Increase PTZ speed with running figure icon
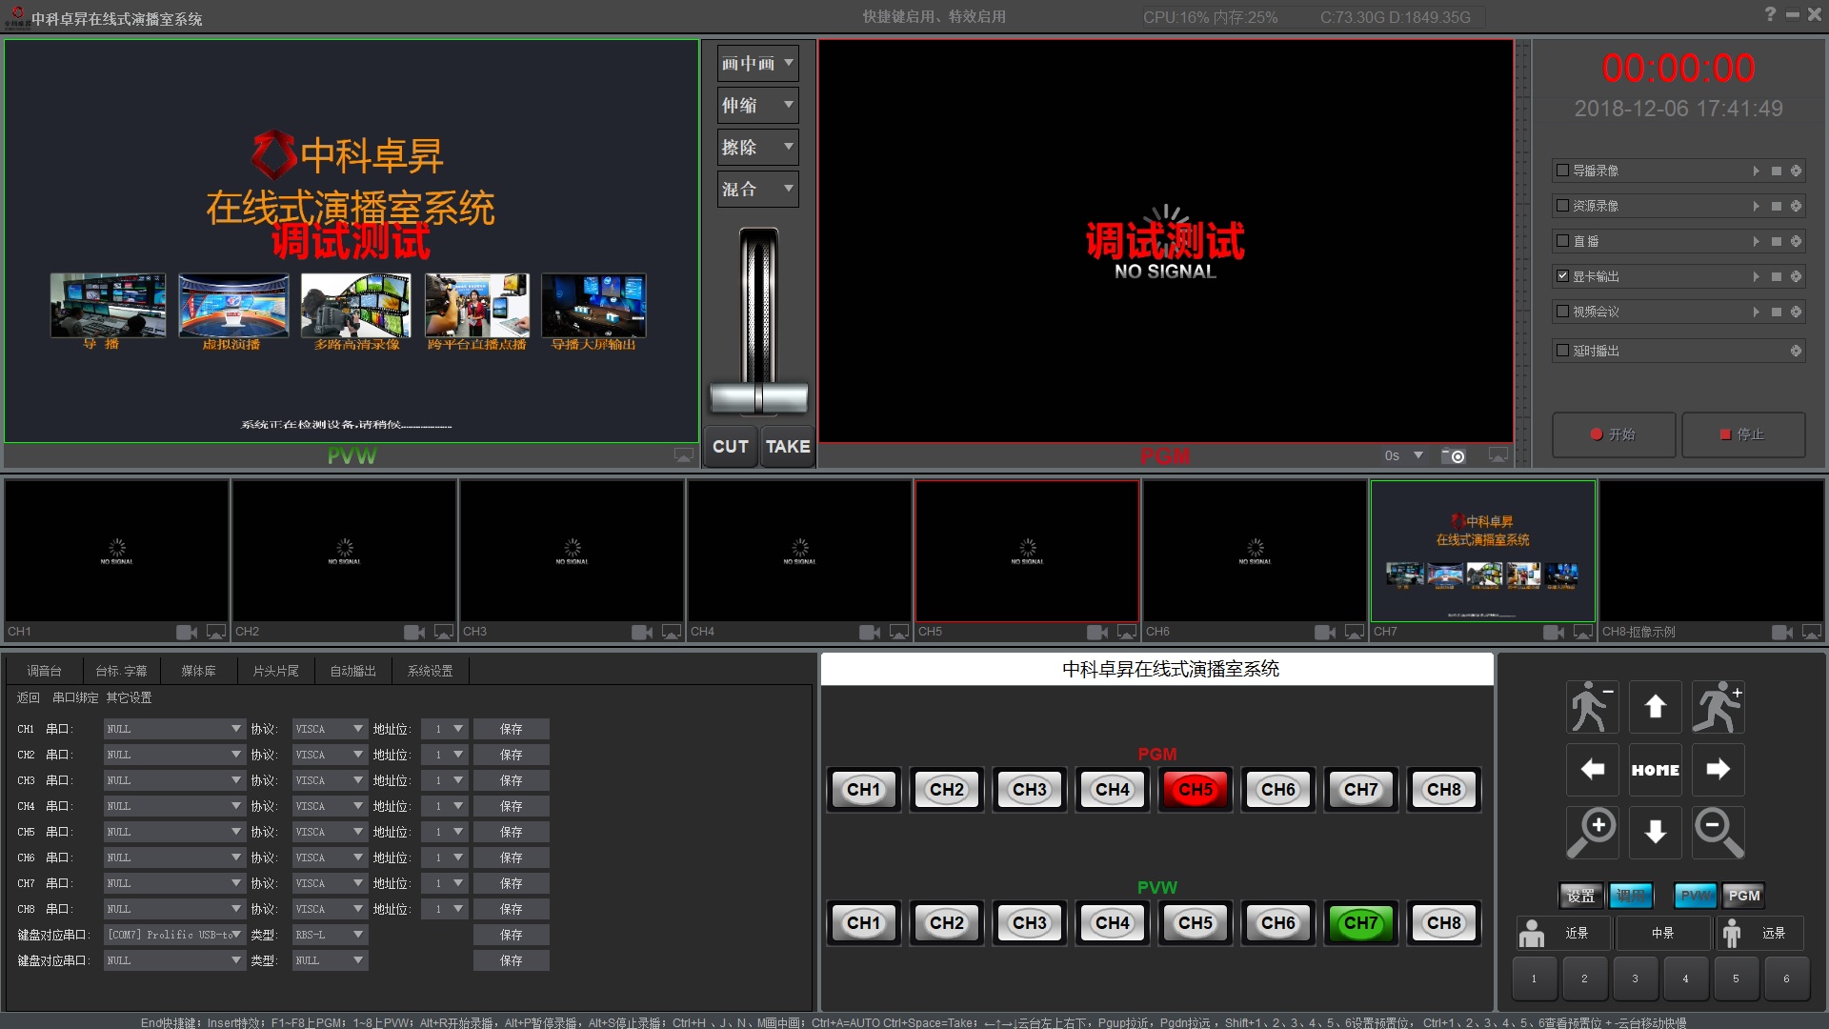 [x=1718, y=707]
